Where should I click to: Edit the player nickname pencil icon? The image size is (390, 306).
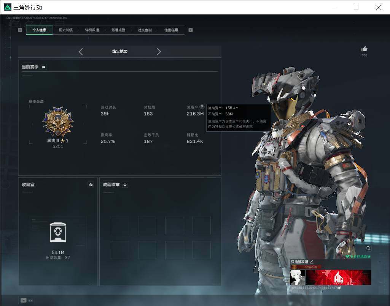coord(312,262)
